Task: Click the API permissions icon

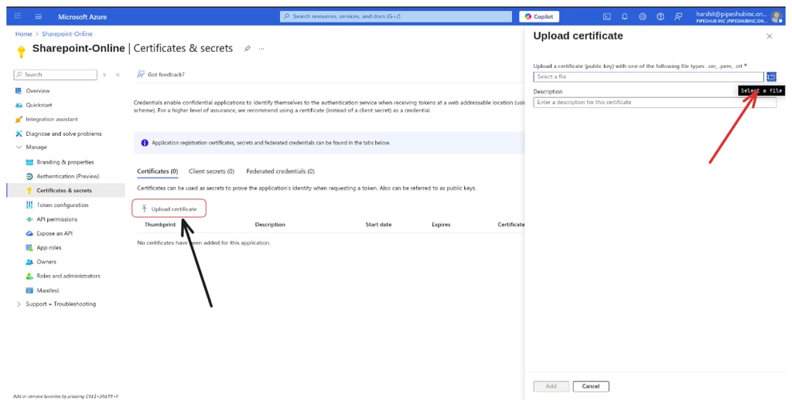Action: [x=29, y=219]
